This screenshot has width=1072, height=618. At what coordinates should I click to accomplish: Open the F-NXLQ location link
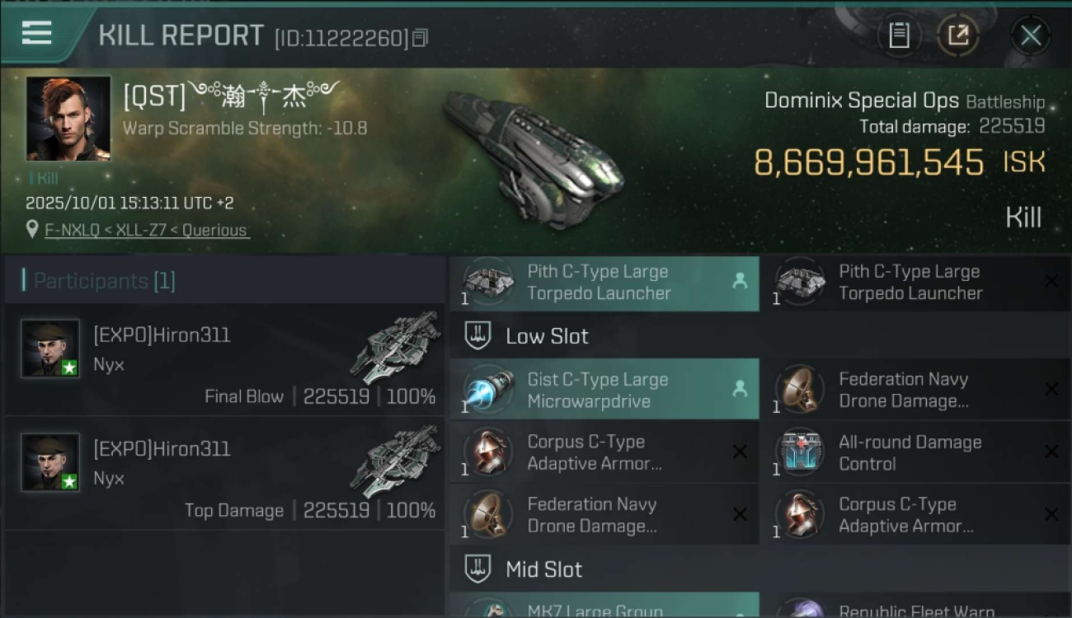[147, 231]
